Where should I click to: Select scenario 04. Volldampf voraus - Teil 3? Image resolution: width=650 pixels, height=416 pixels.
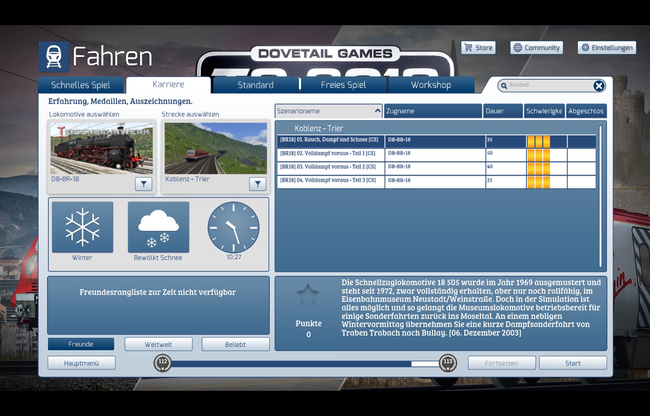pos(437,182)
